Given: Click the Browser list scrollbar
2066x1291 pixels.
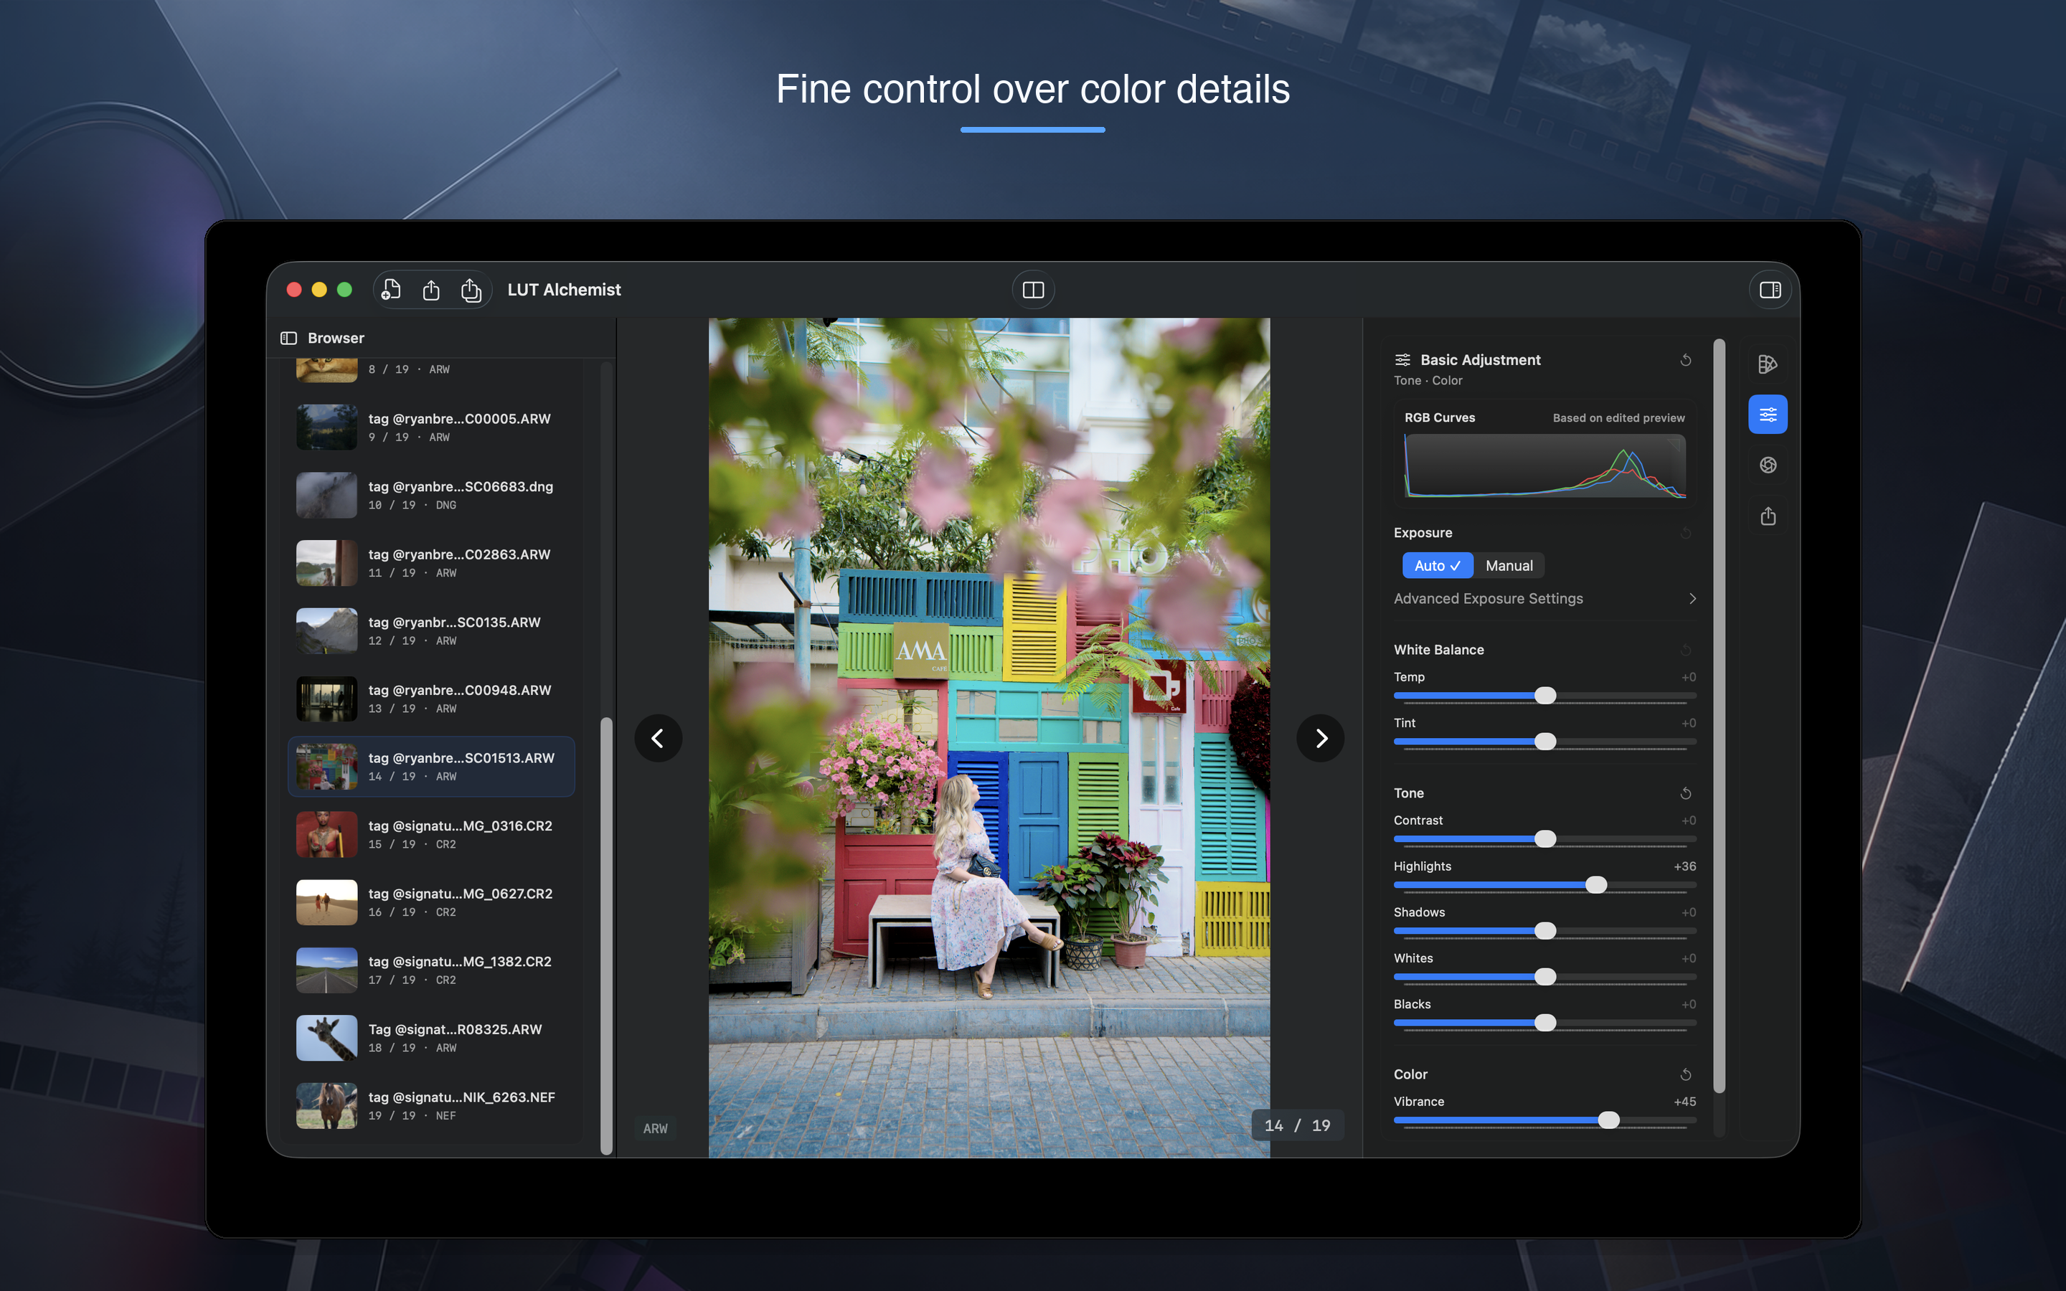Looking at the screenshot, I should 606,935.
